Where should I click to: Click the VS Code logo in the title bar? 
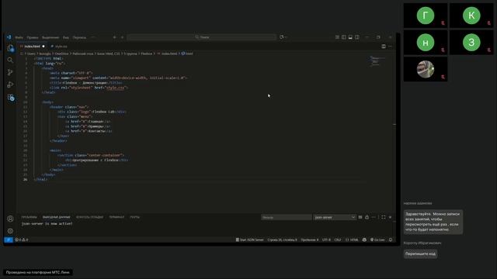tap(9, 37)
